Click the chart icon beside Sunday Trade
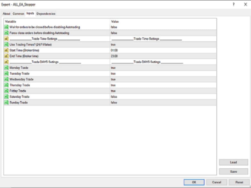 pyautogui.click(x=7, y=102)
